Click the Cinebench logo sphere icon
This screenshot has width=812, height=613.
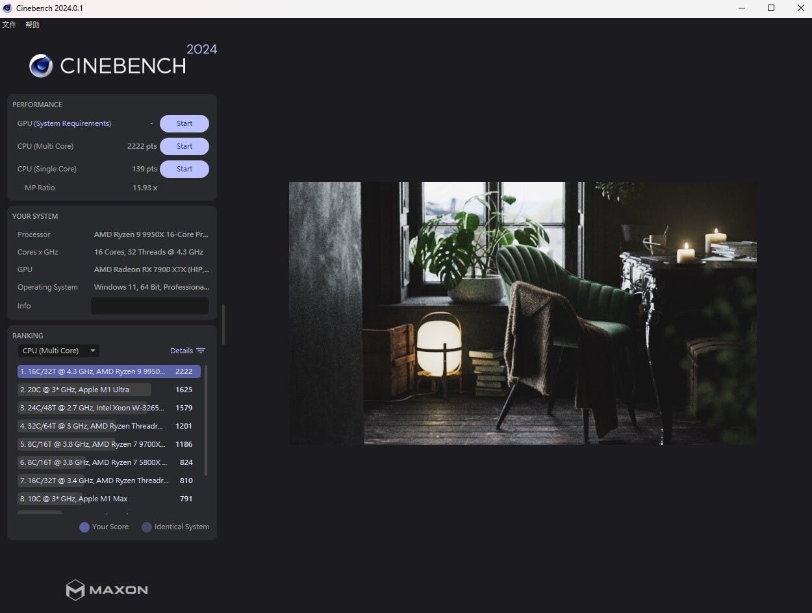pos(41,66)
